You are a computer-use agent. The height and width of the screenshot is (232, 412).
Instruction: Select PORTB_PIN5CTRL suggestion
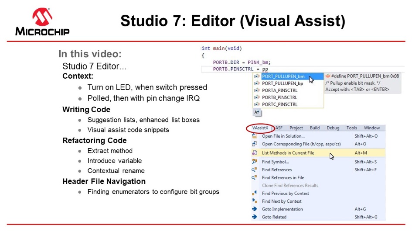288,97
